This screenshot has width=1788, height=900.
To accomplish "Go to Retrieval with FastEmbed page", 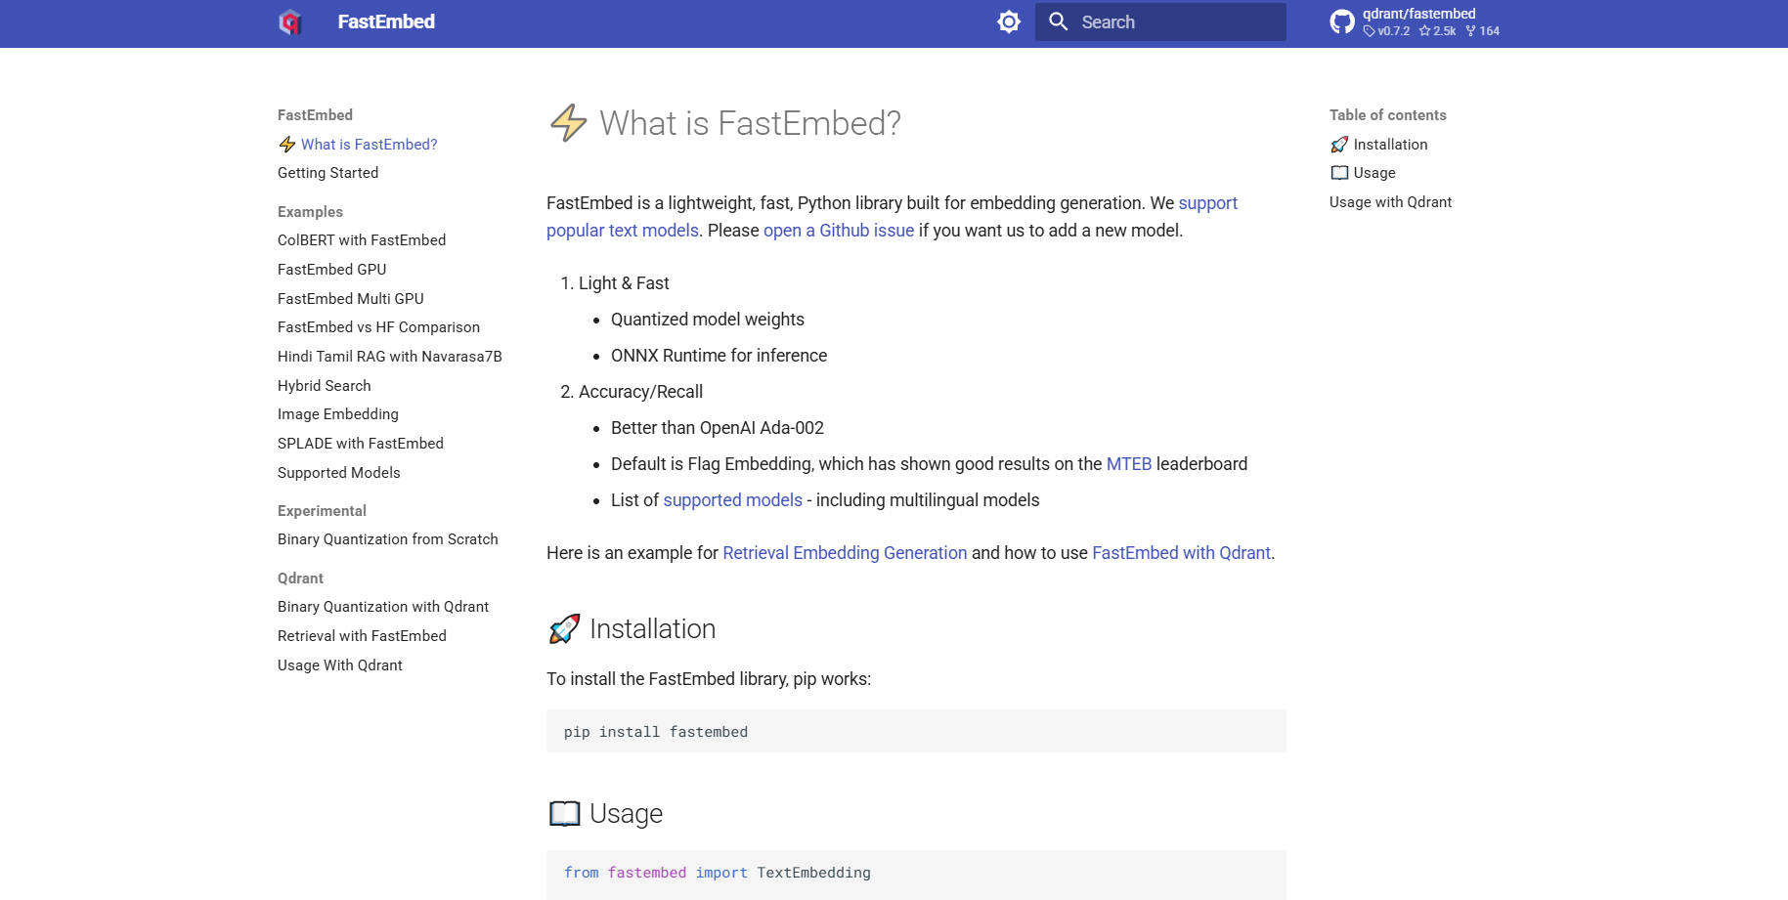I will pos(362,636).
